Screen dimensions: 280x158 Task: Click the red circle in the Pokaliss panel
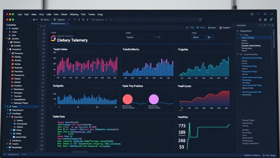click(128, 99)
